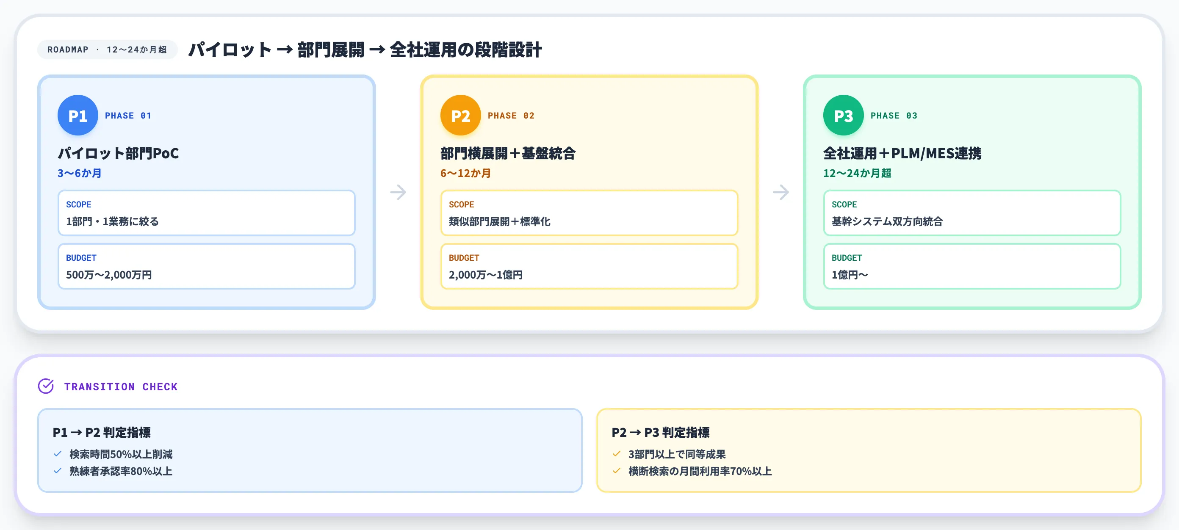Click checkmark beside 熟練者承認率80%以上

click(58, 471)
